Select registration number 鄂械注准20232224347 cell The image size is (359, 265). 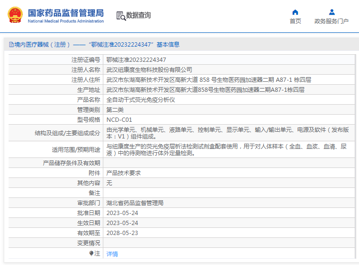136,60
